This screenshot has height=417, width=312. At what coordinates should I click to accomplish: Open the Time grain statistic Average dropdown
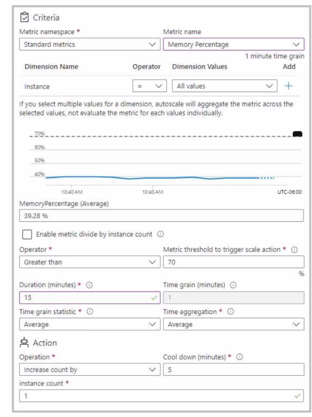90,324
